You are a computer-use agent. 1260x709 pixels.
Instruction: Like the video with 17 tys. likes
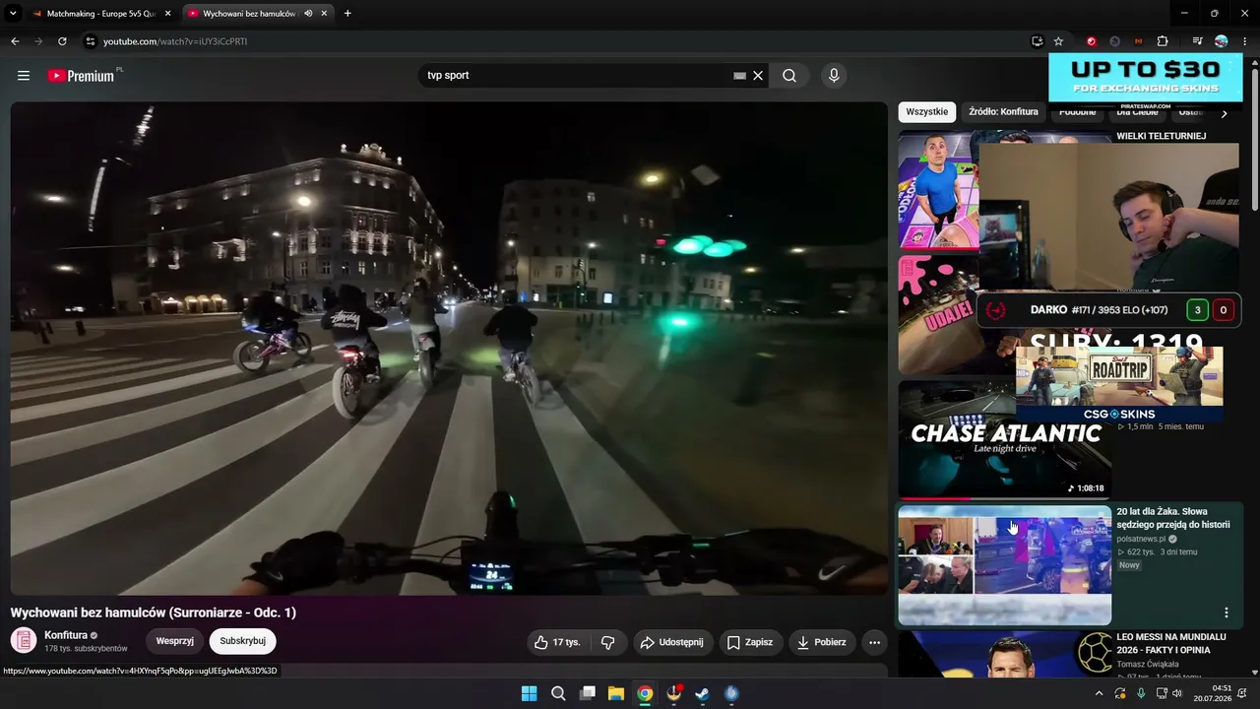557,642
